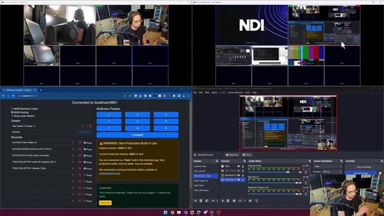
Task: Open the Fade scene transition dropdown
Action: click(x=328, y=167)
